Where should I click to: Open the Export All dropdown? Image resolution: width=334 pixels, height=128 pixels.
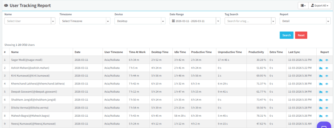pyautogui.click(x=320, y=6)
